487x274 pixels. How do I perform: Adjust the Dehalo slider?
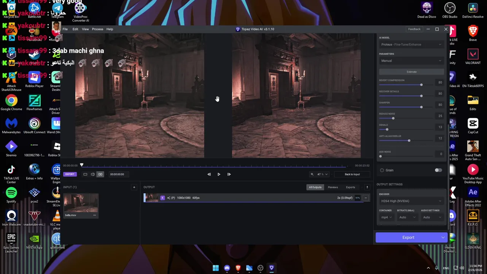point(406,129)
